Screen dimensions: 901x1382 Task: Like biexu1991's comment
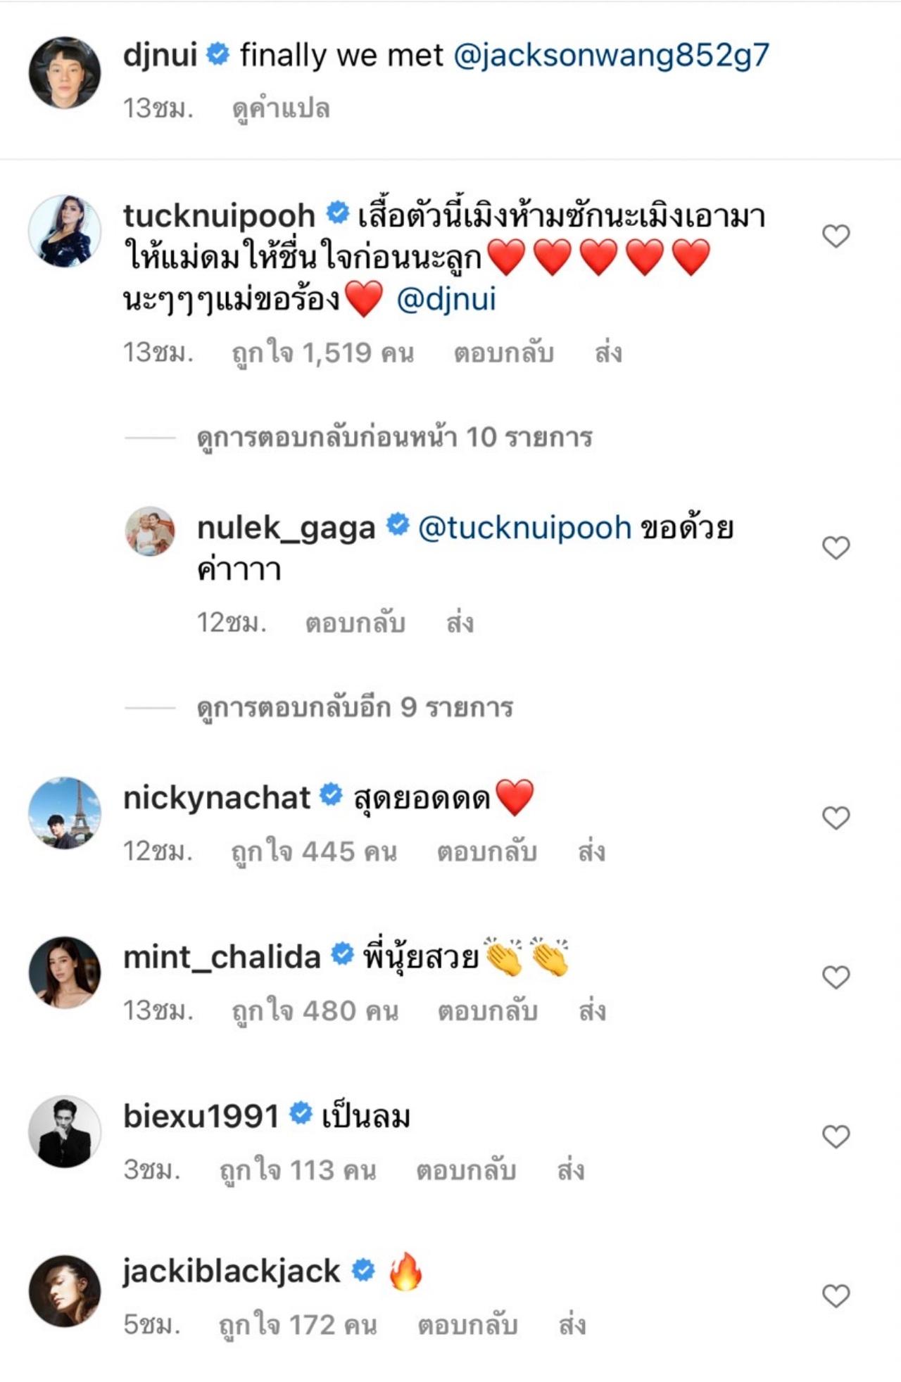(836, 1136)
